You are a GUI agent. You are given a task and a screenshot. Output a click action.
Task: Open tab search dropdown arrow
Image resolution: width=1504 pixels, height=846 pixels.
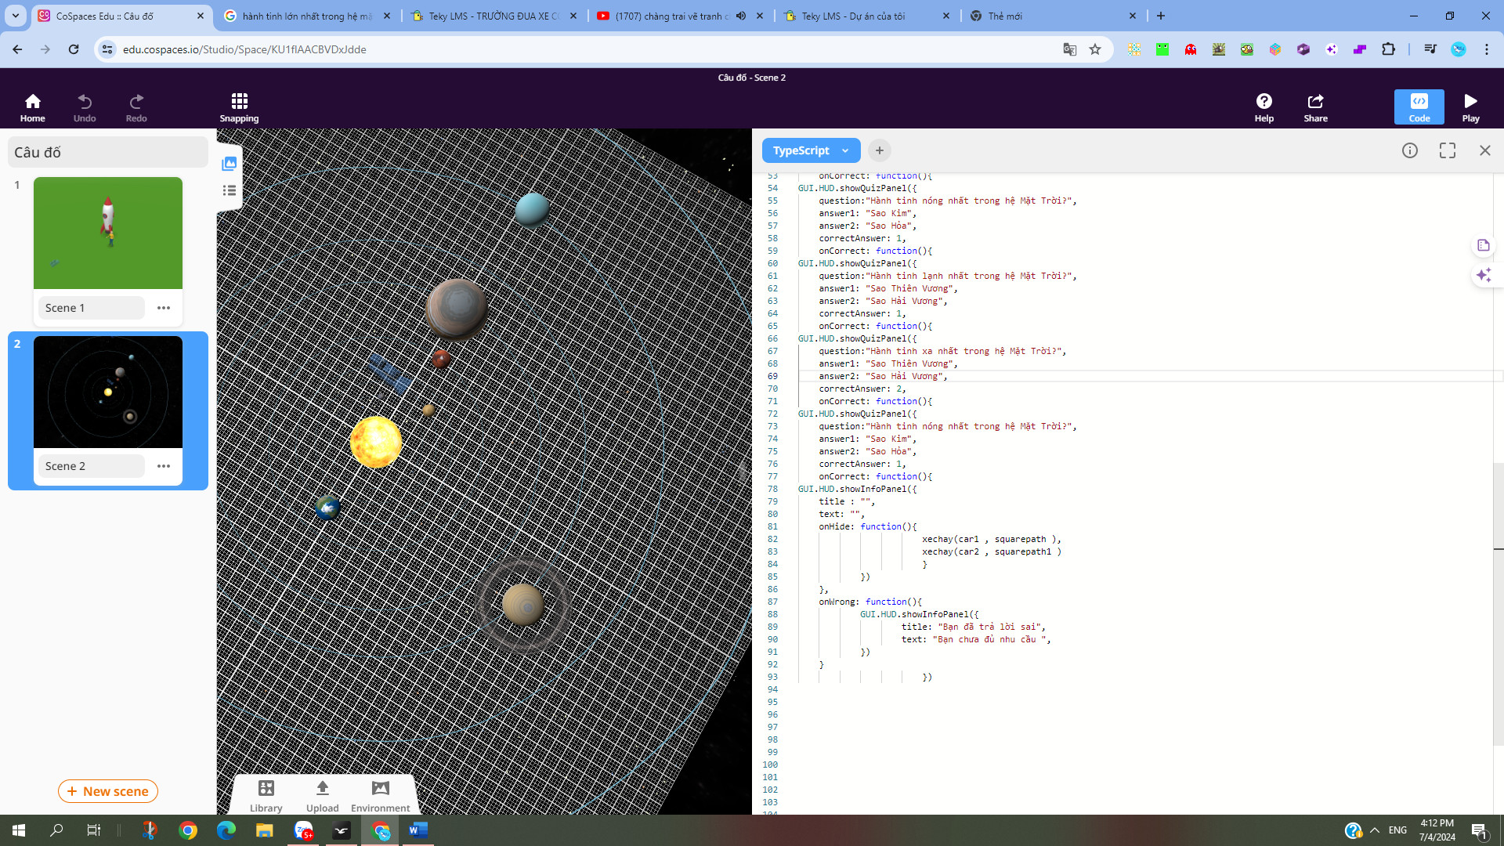tap(15, 16)
